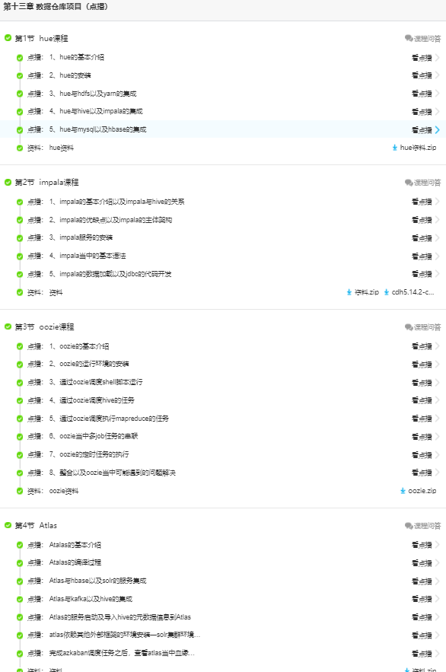
Task: Click the chat bubble icon in hue课程 section
Action: (408, 39)
